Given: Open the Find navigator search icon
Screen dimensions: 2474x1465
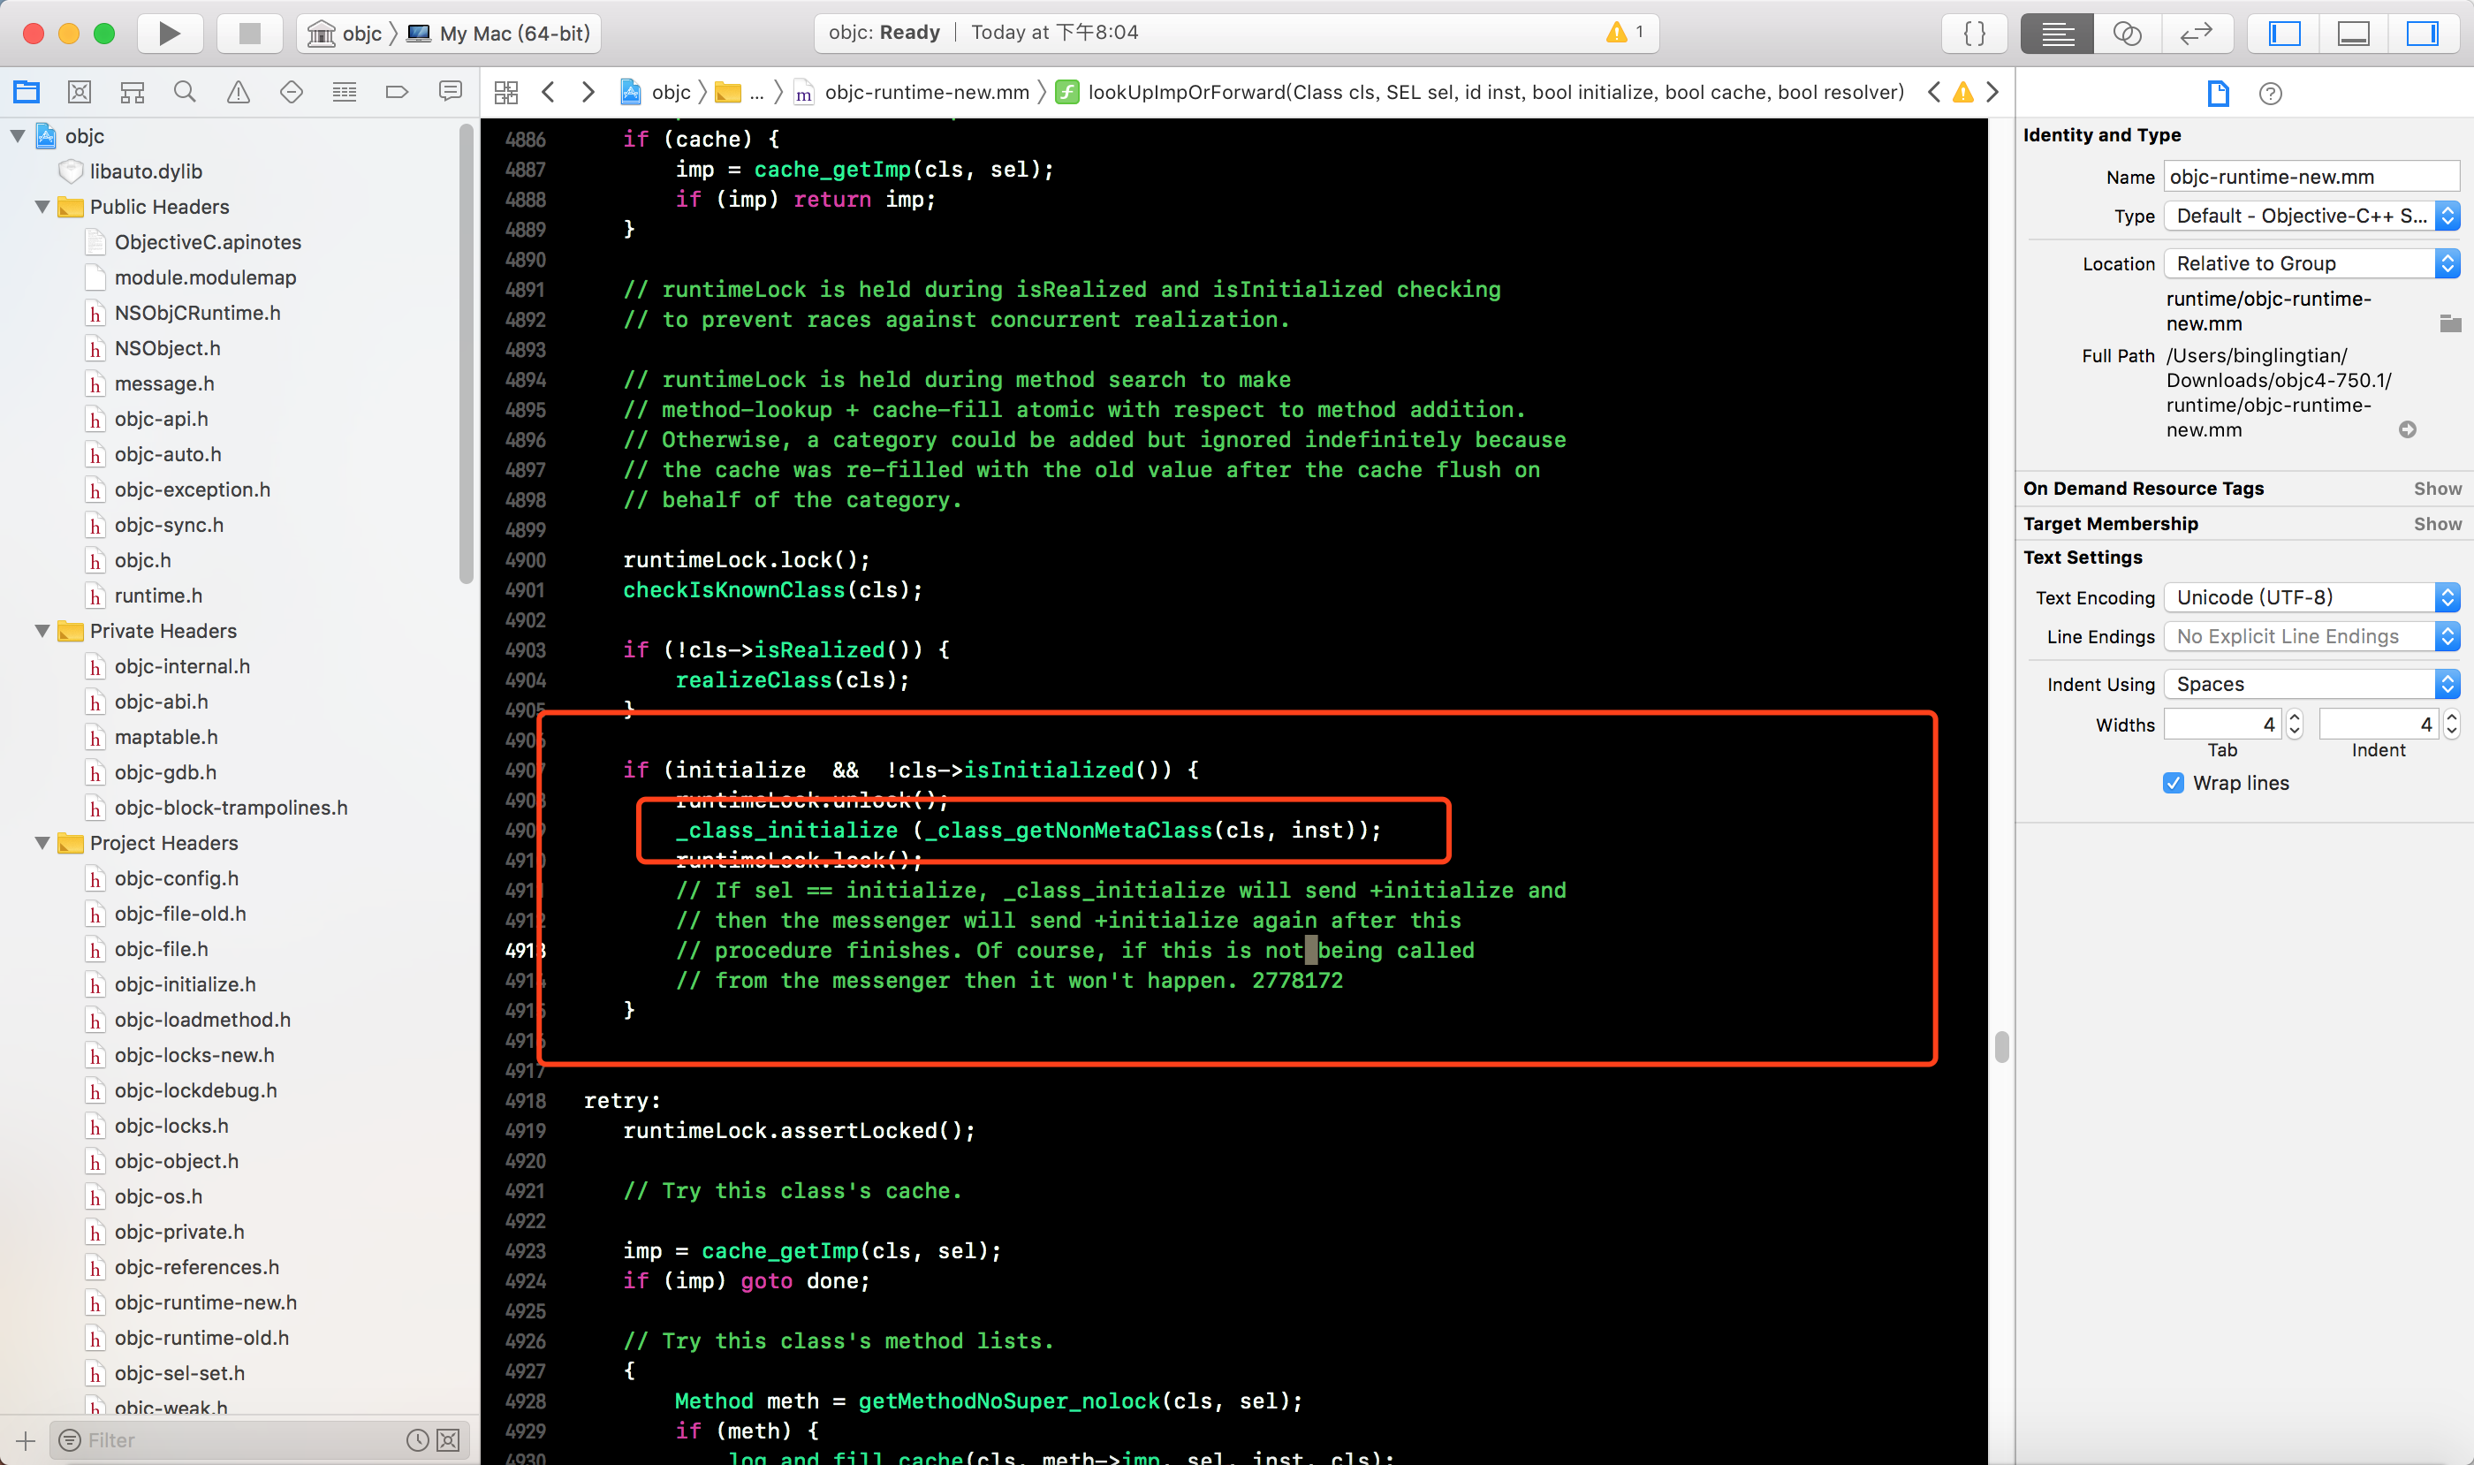Looking at the screenshot, I should pyautogui.click(x=185, y=92).
